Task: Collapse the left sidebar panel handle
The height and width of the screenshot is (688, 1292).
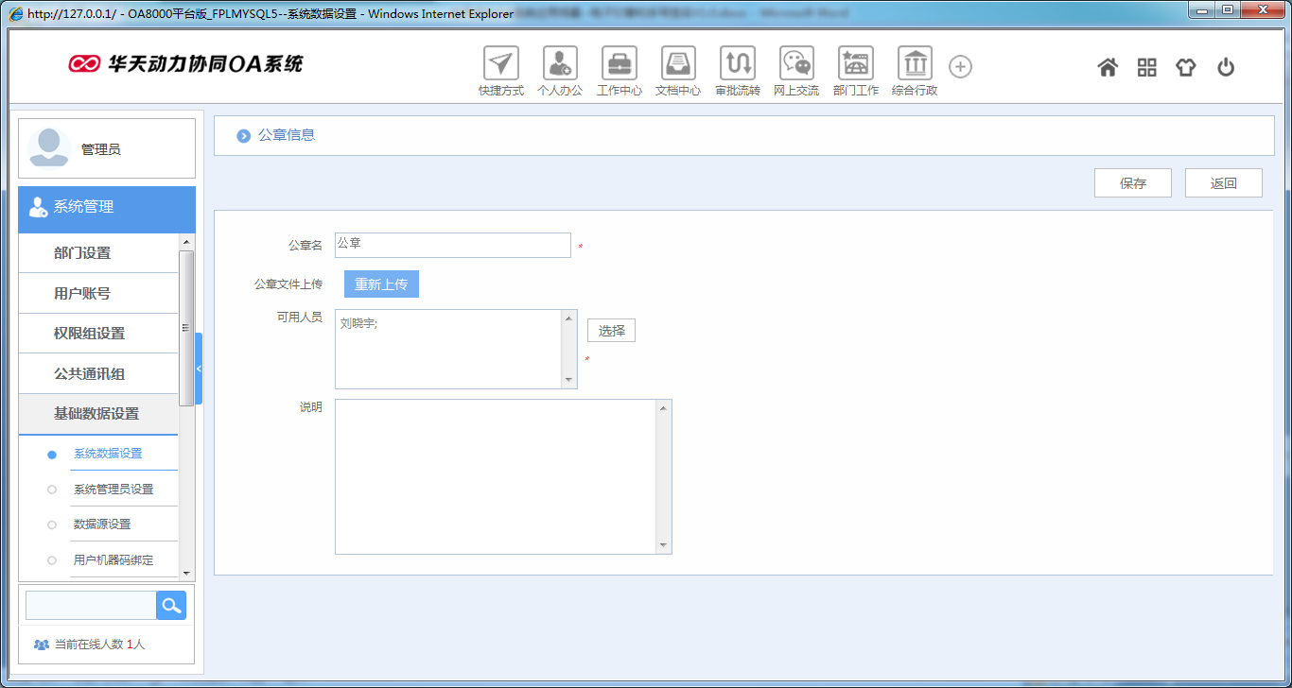Action: coord(199,369)
